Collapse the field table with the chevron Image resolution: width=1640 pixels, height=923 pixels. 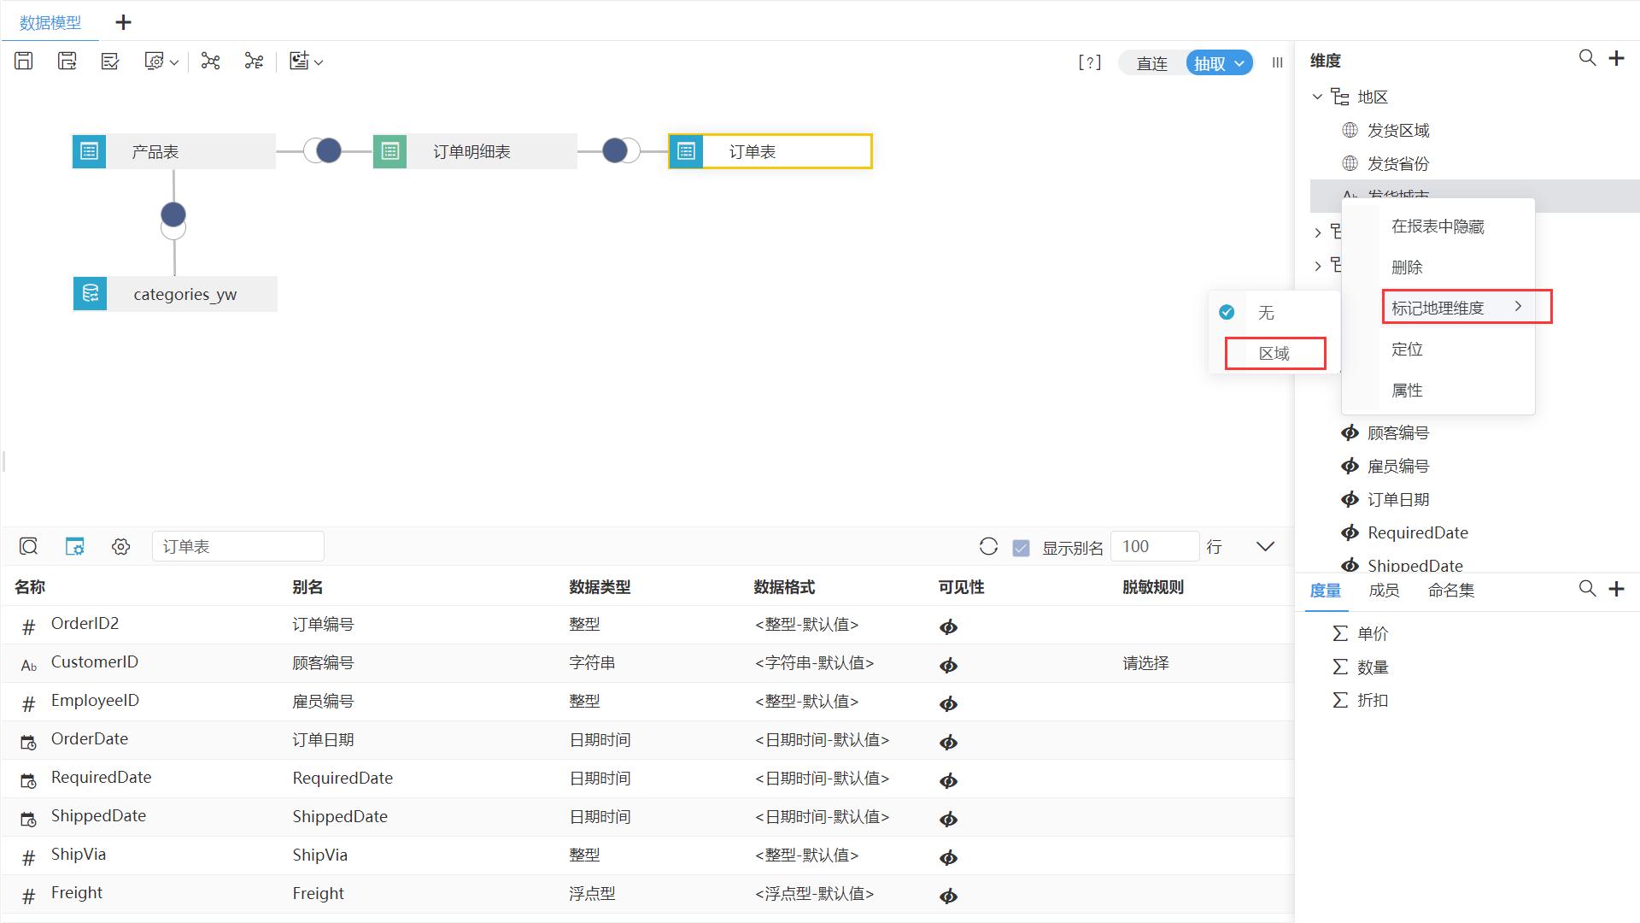click(x=1265, y=546)
